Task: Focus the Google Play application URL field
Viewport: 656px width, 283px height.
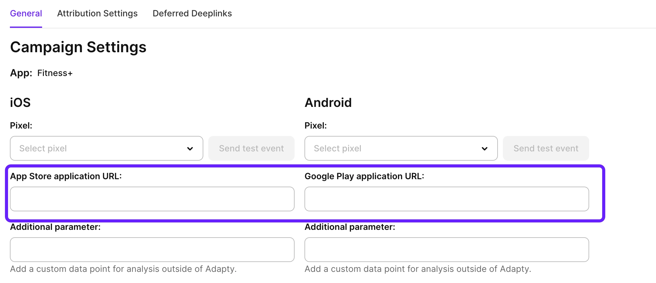Action: tap(447, 199)
